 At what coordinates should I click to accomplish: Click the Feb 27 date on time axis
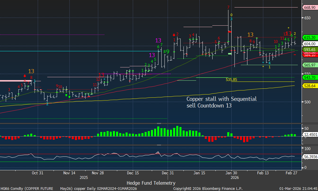[x=291, y=173]
